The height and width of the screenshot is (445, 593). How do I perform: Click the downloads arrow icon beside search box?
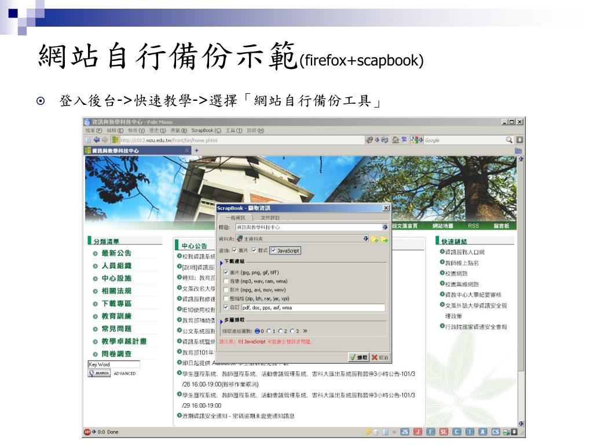520,140
